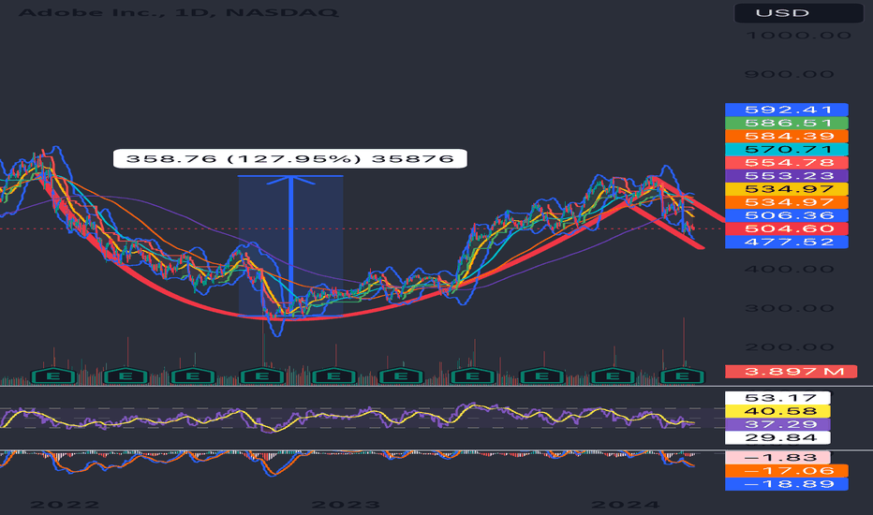
Task: Select the 584.39 orange price label
Action: pyautogui.click(x=787, y=137)
